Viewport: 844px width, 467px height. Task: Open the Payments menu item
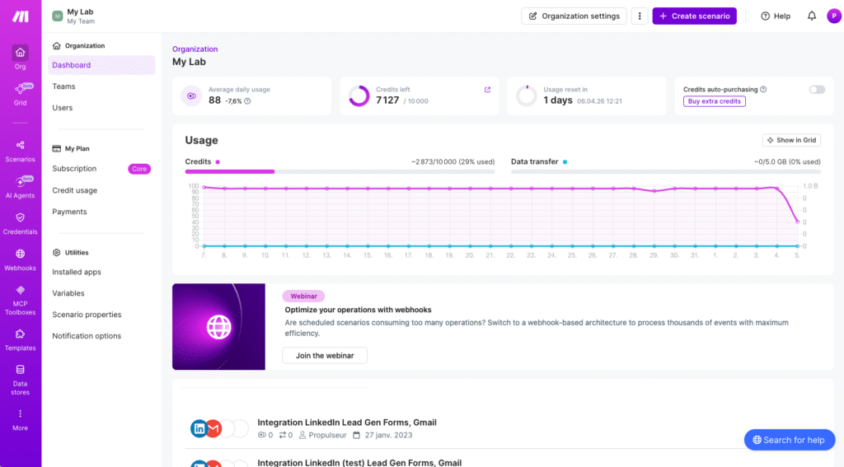click(69, 212)
